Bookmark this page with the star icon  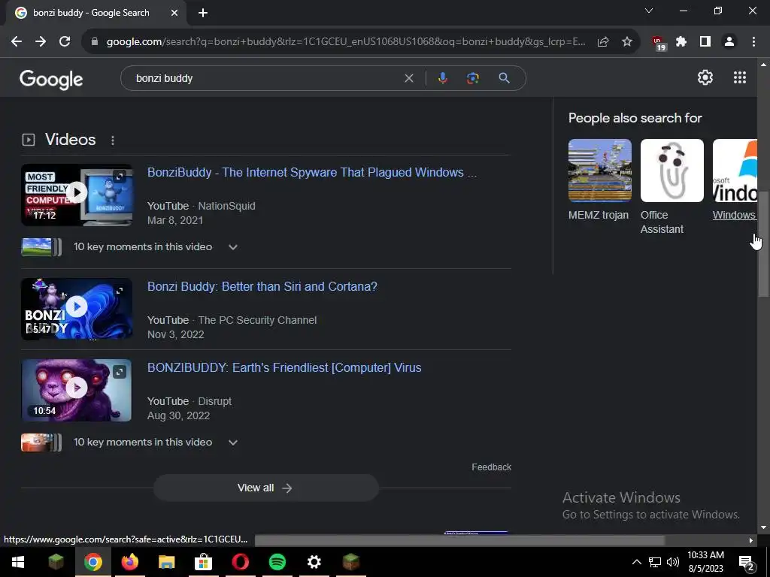[627, 42]
